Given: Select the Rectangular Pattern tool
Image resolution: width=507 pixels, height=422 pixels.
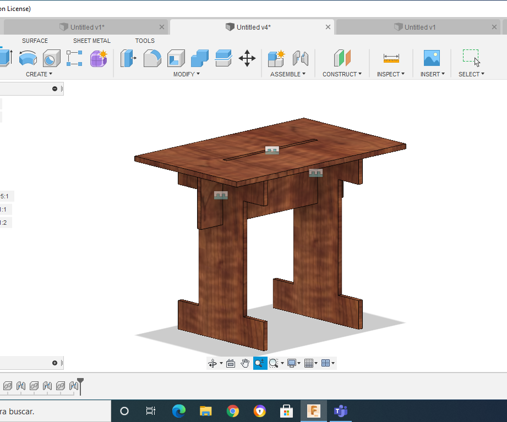Looking at the screenshot, I should (74, 58).
